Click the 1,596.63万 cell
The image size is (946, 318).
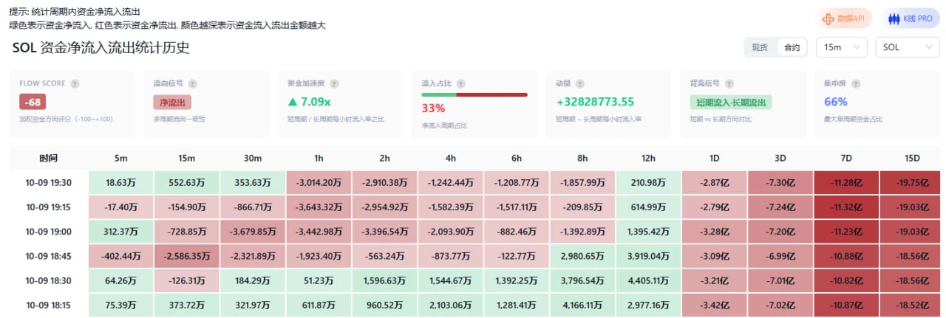point(384,281)
